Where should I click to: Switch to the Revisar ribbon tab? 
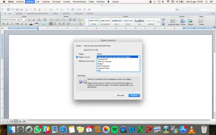[90, 13]
